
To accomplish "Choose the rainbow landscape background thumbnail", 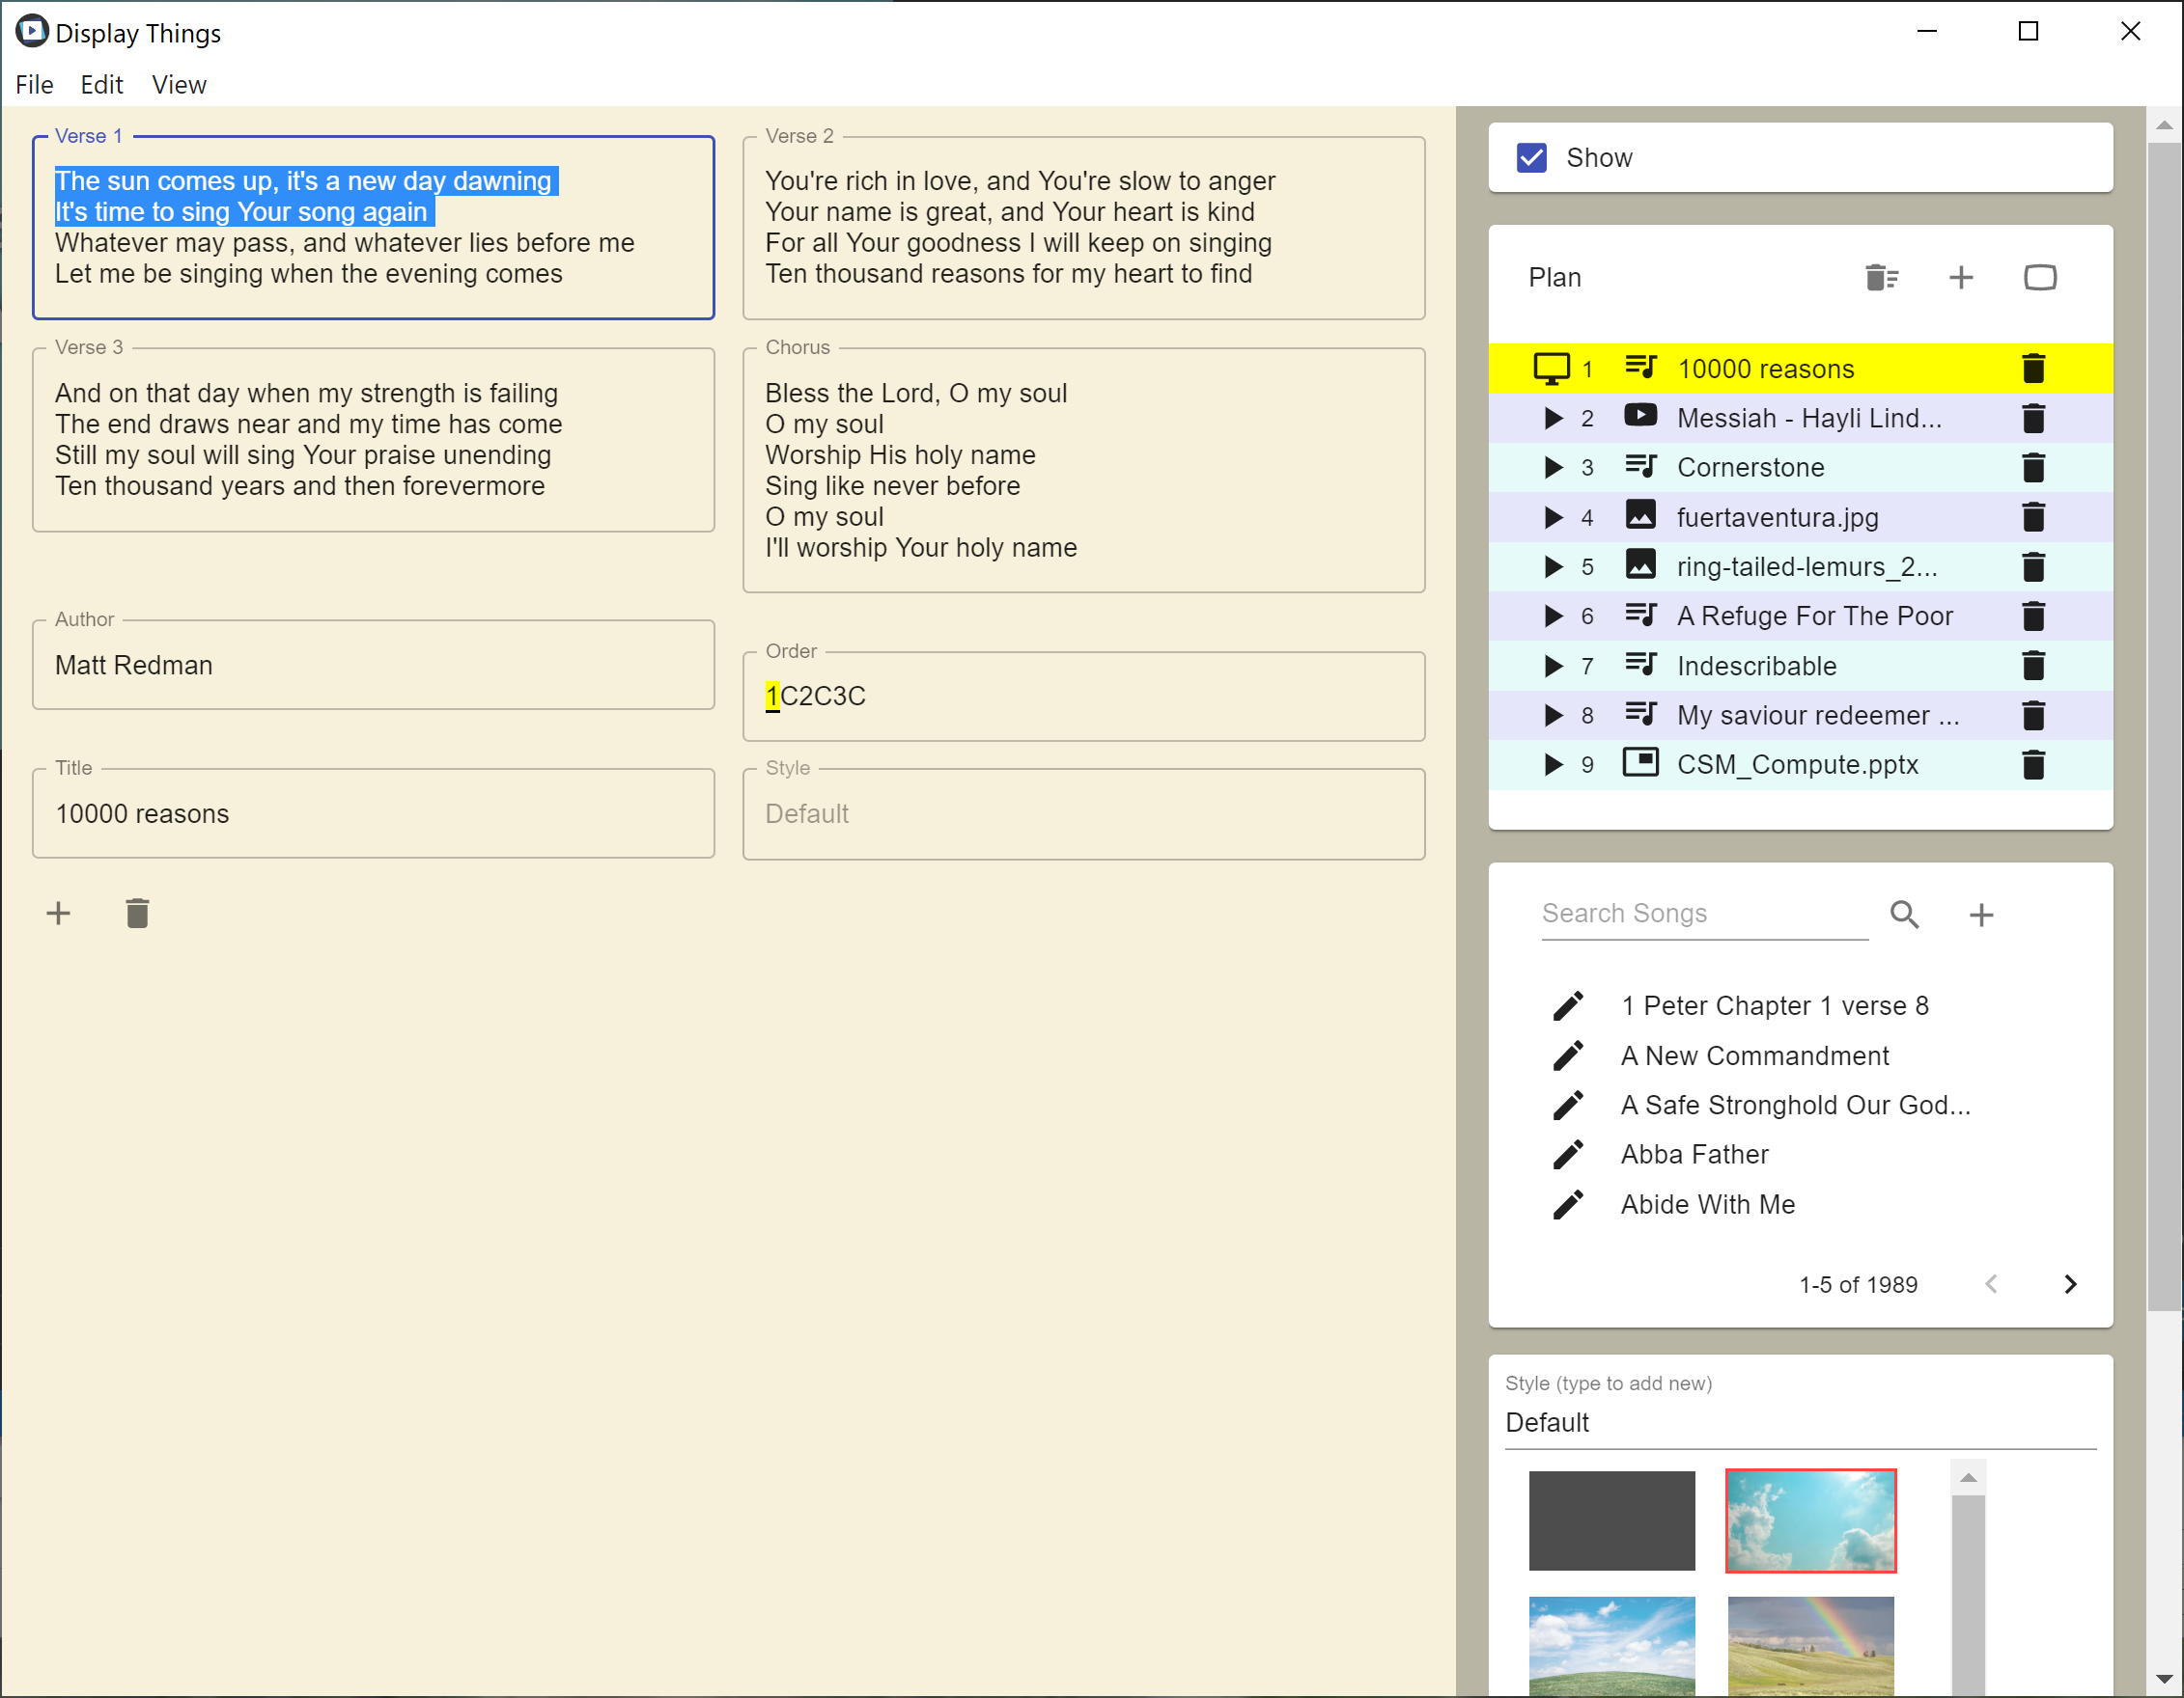I will tap(1810, 1644).
